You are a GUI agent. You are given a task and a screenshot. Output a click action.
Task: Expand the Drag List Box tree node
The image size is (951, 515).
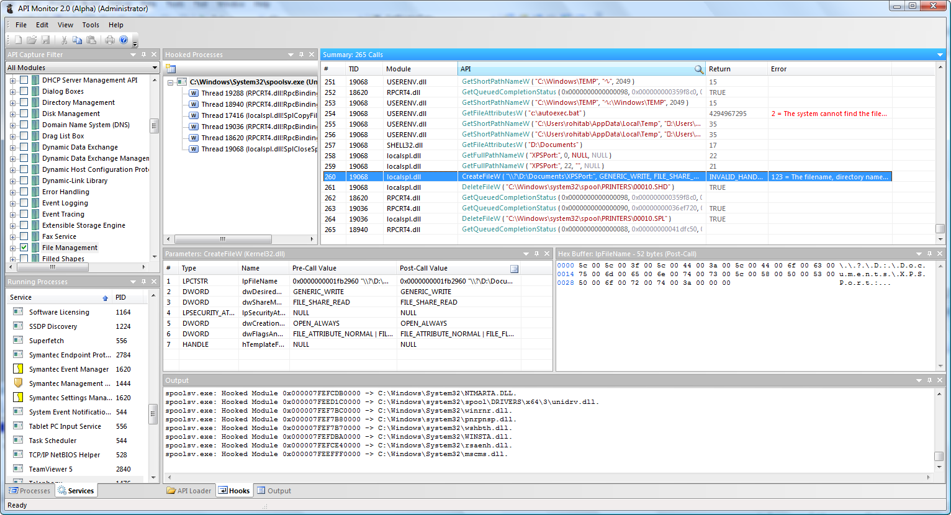coord(12,136)
